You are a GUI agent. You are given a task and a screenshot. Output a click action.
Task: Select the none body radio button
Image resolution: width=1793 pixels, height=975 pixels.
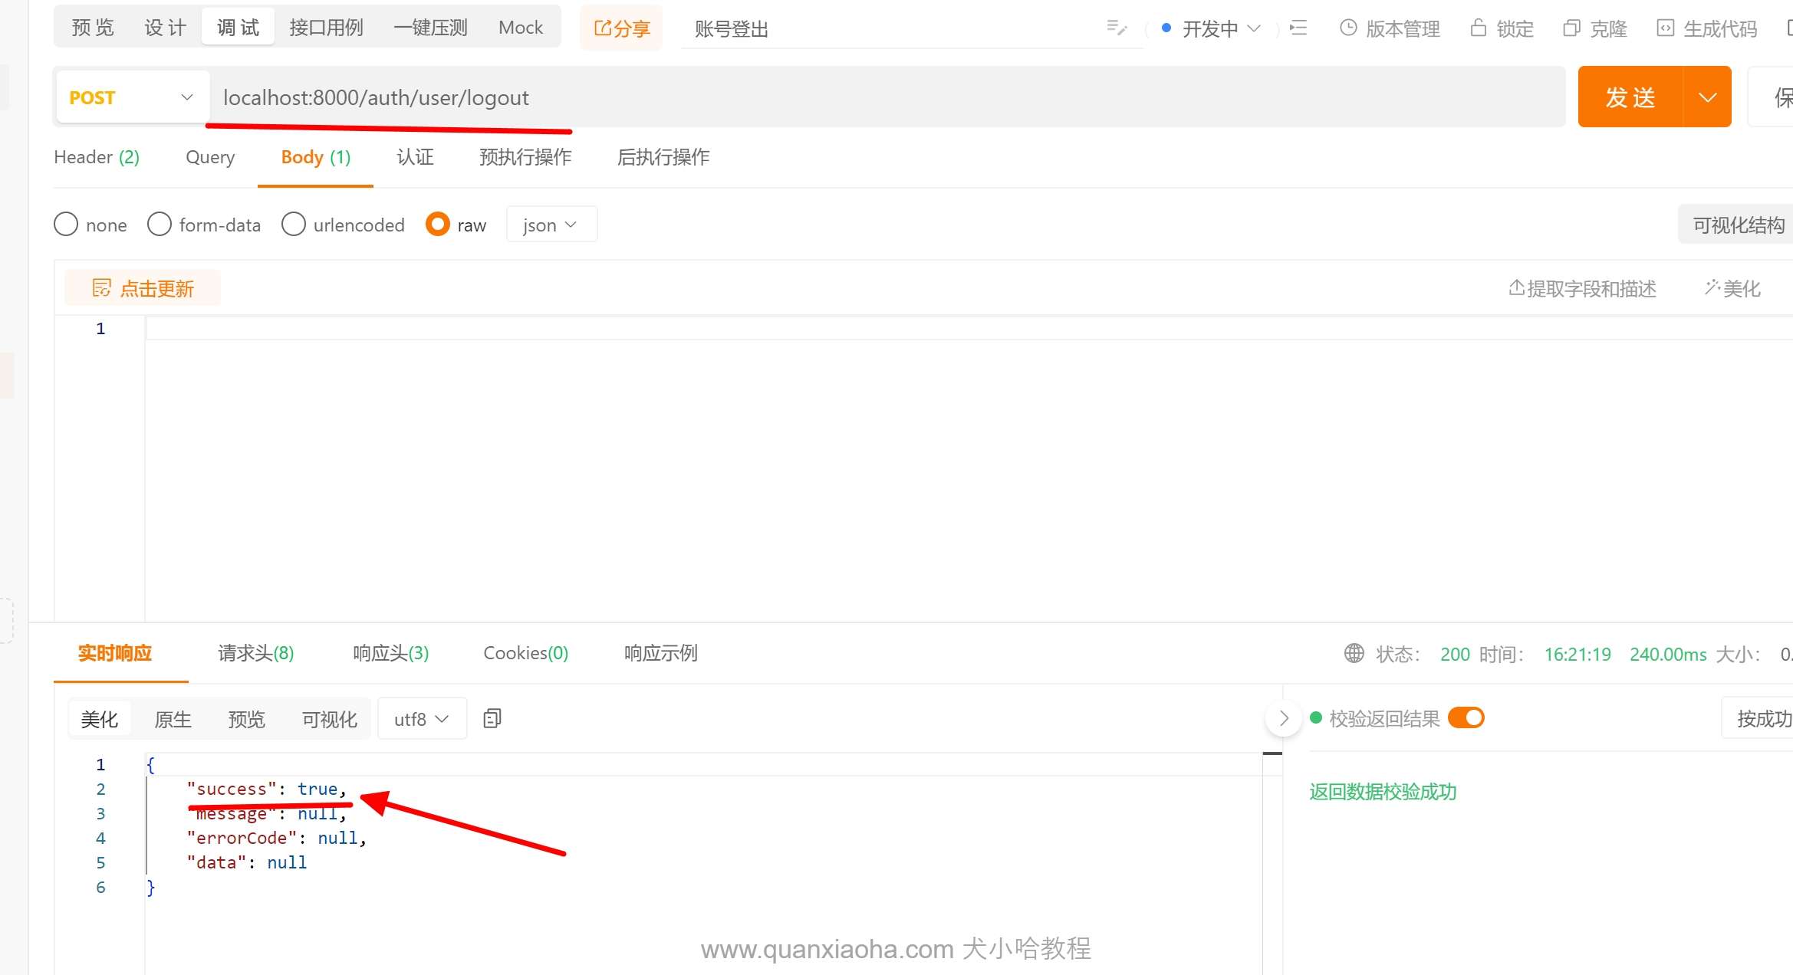(66, 225)
